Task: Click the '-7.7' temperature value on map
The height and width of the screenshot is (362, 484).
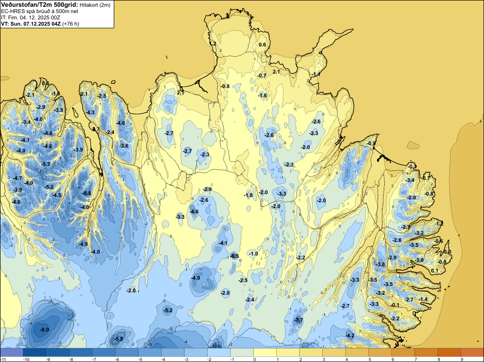Action: click(x=299, y=320)
